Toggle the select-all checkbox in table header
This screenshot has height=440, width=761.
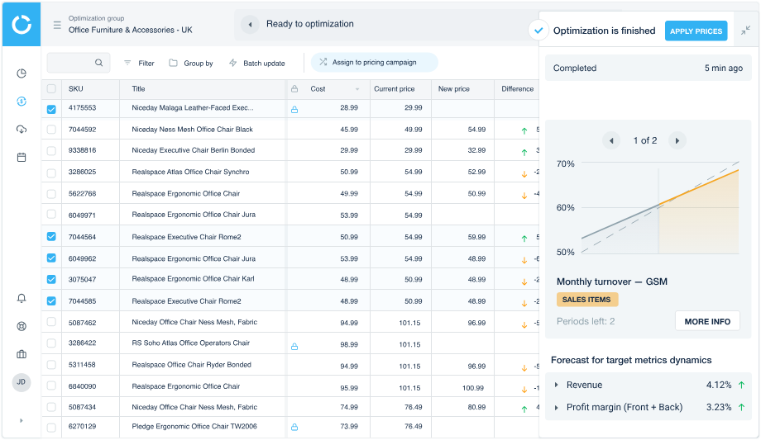pyautogui.click(x=51, y=88)
